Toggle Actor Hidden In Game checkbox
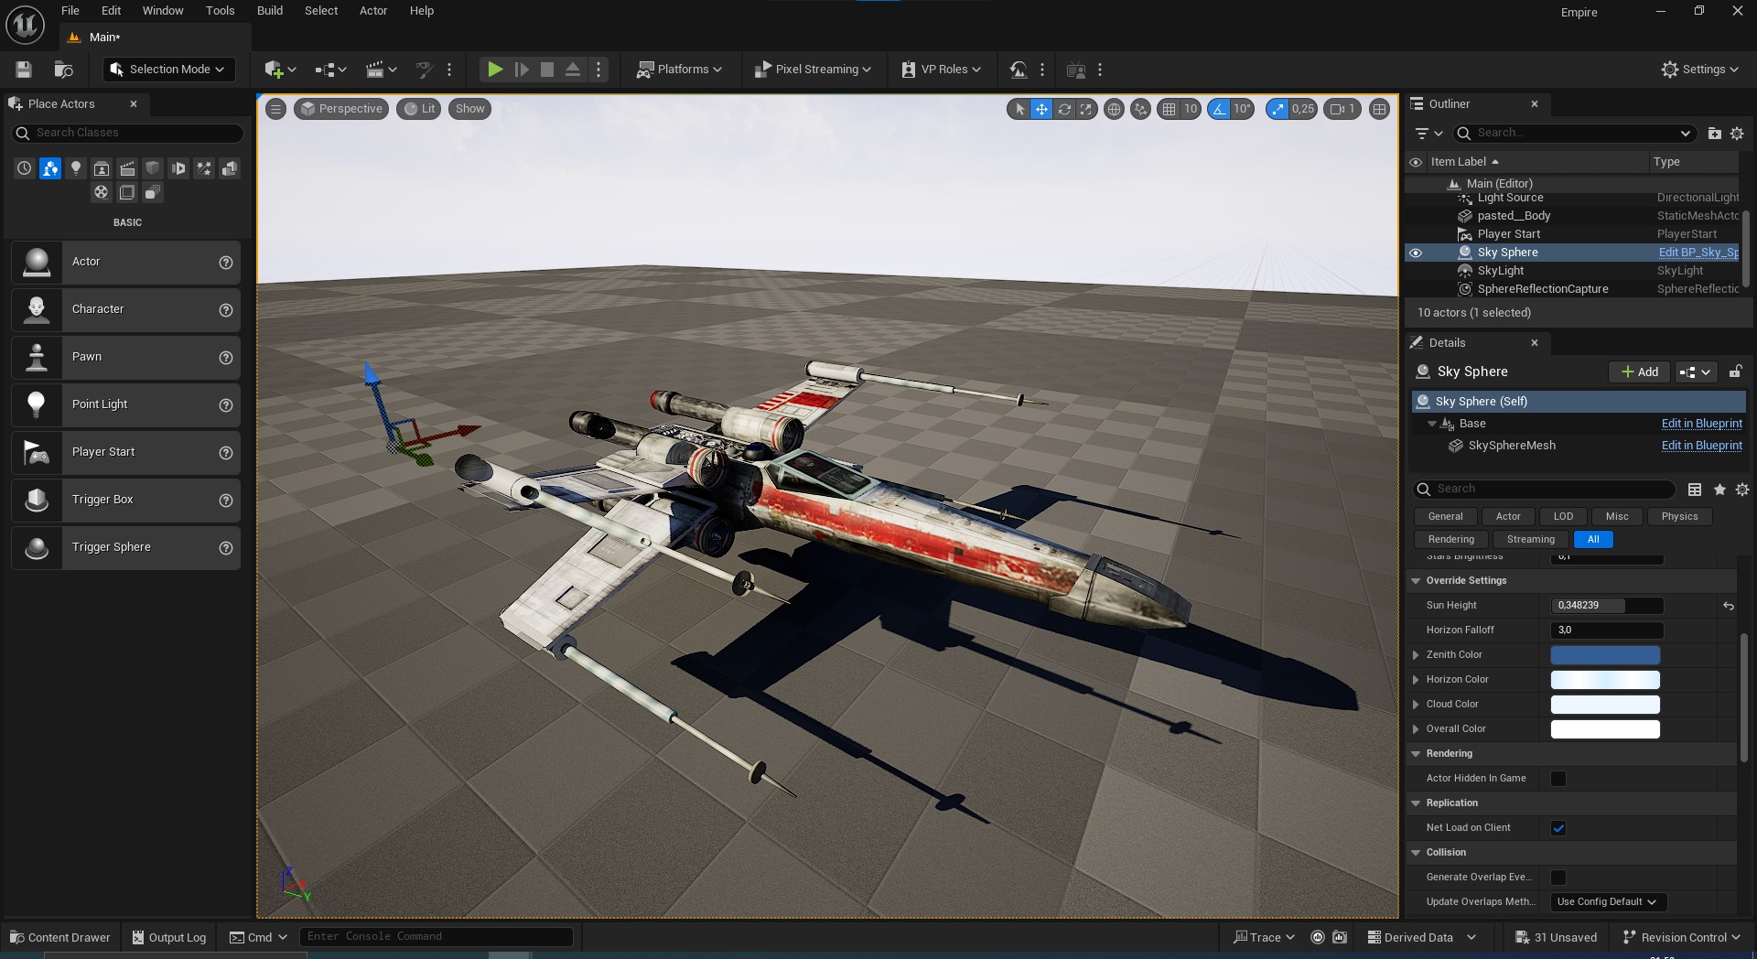 1558,779
